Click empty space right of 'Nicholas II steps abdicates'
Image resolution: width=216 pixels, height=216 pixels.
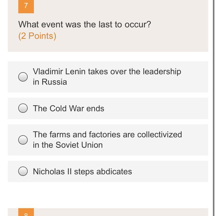click(170, 171)
